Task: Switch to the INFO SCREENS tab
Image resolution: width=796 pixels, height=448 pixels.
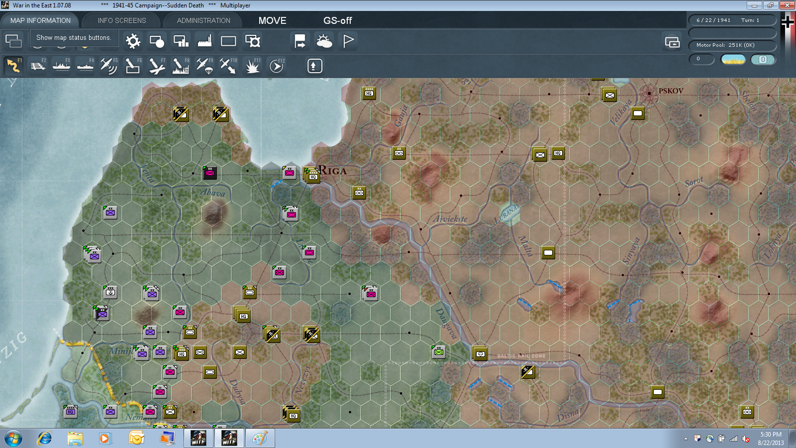Action: pyautogui.click(x=122, y=20)
